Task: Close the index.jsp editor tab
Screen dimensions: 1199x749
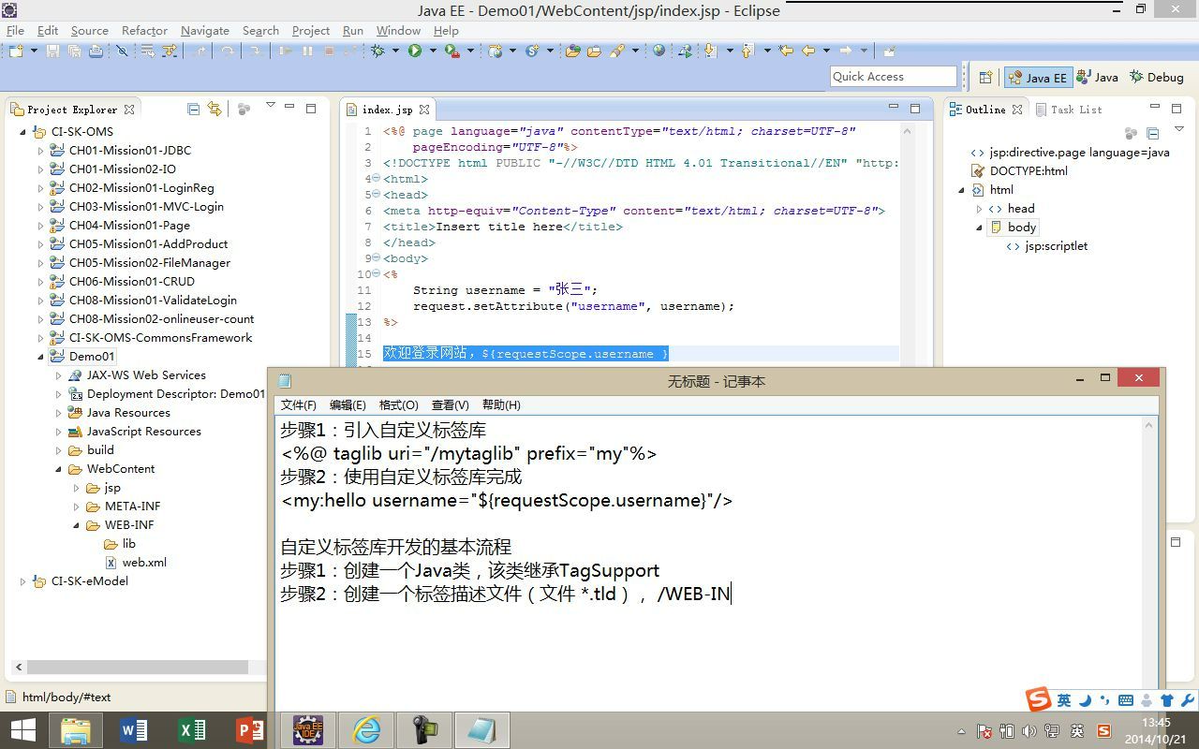Action: [424, 110]
